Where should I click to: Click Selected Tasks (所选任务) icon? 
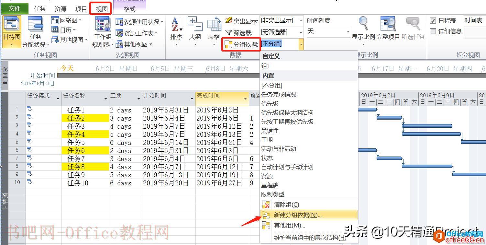pos(413,24)
